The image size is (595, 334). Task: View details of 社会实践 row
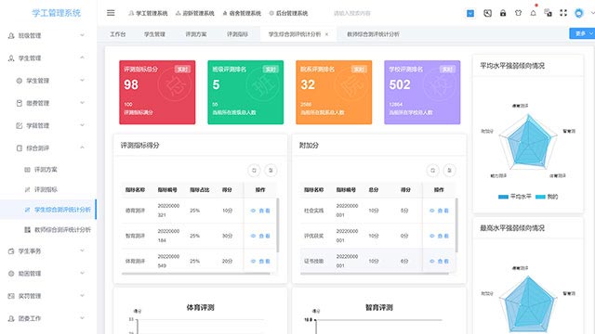pyautogui.click(x=439, y=211)
